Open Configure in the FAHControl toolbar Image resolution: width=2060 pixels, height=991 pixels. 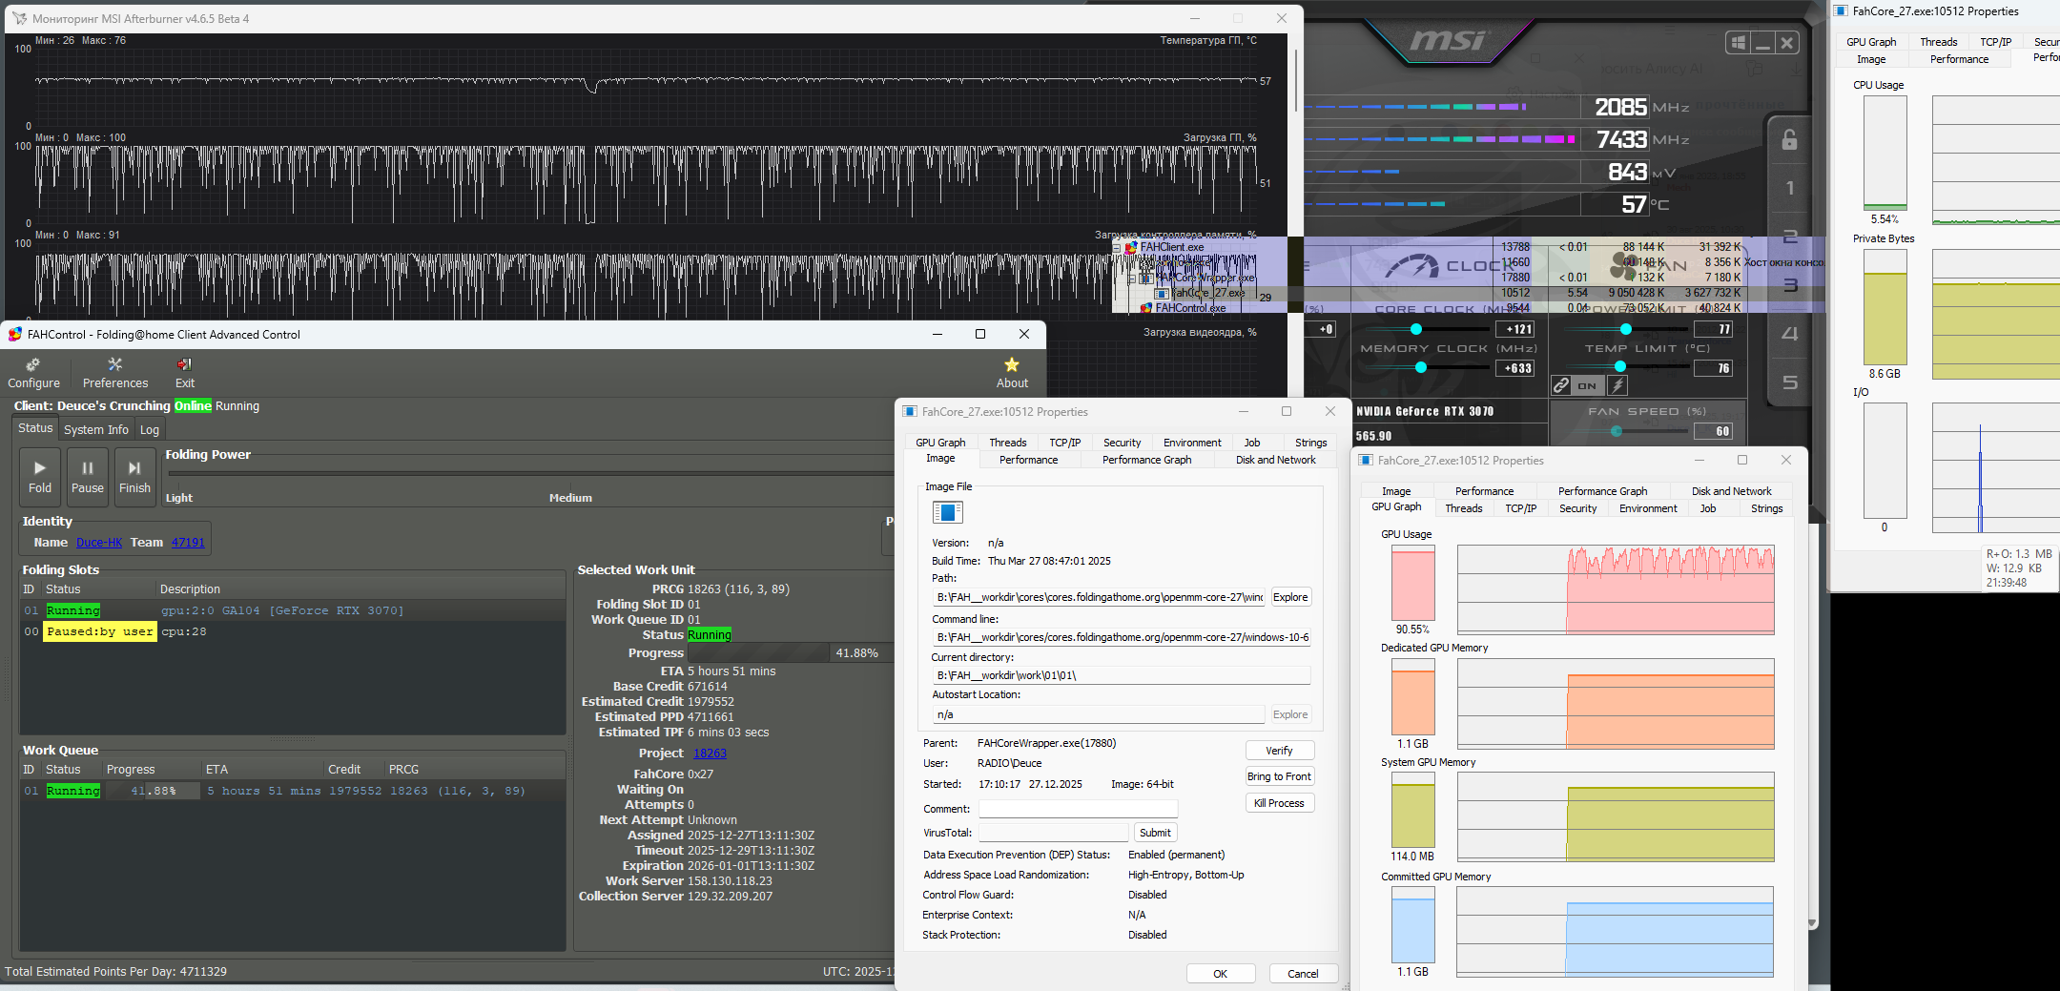33,373
